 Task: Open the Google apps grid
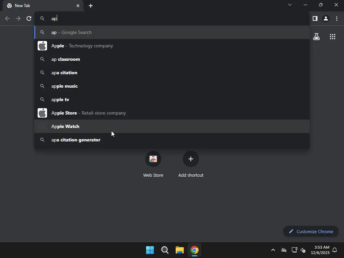click(333, 37)
